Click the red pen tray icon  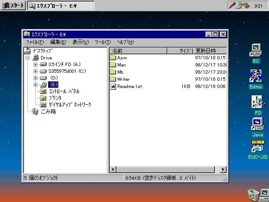point(232,5)
